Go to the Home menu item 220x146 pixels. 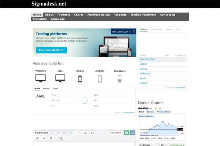pos(37,15)
